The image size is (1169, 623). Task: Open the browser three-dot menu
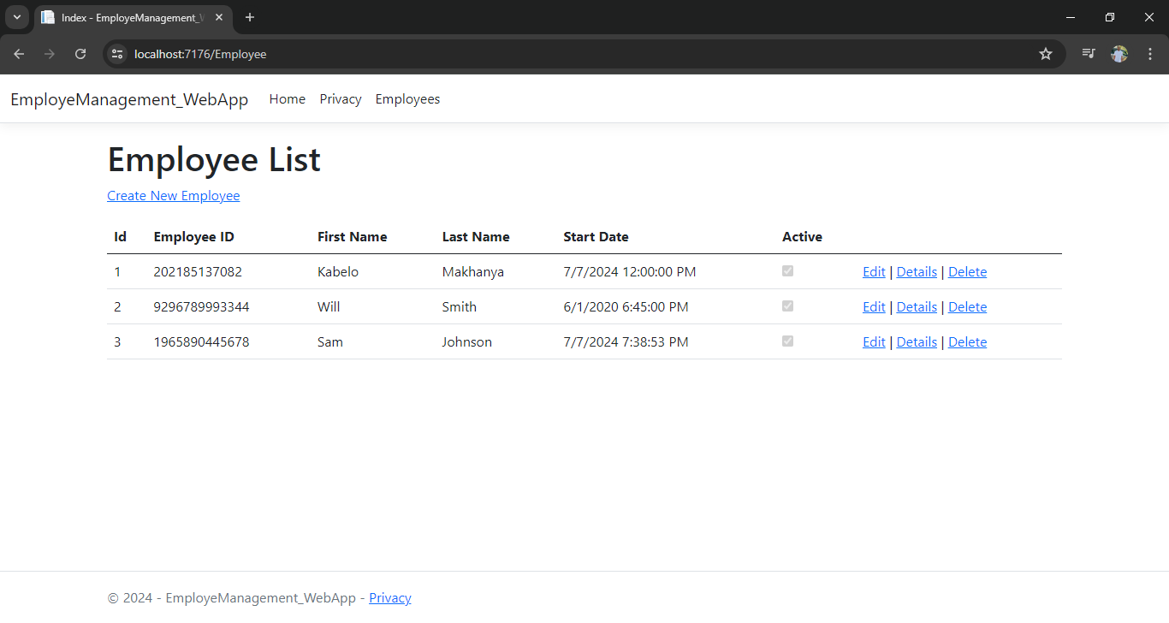tap(1150, 53)
